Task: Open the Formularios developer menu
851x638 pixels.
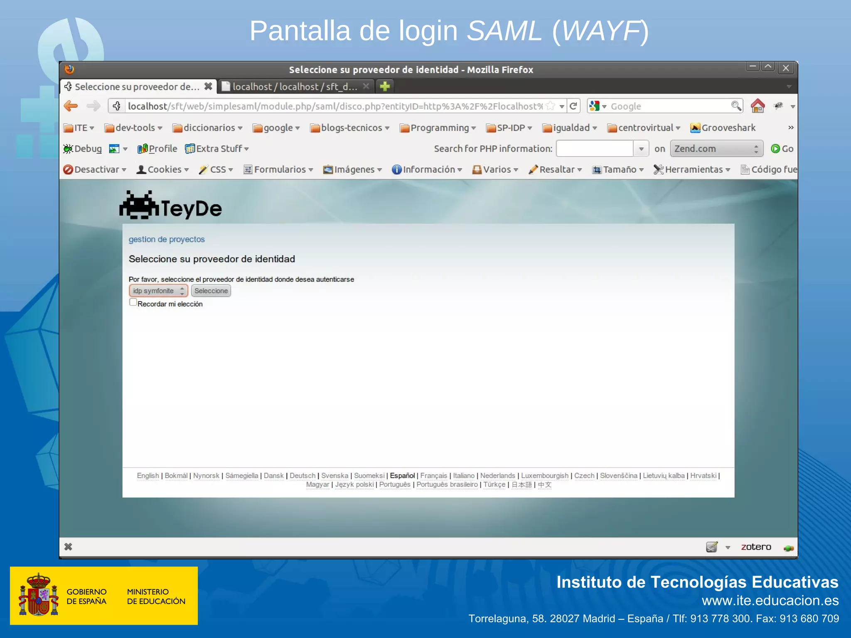Action: point(278,169)
